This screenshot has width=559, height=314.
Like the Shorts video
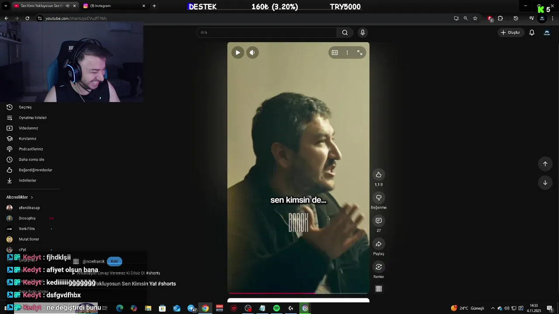click(x=379, y=175)
